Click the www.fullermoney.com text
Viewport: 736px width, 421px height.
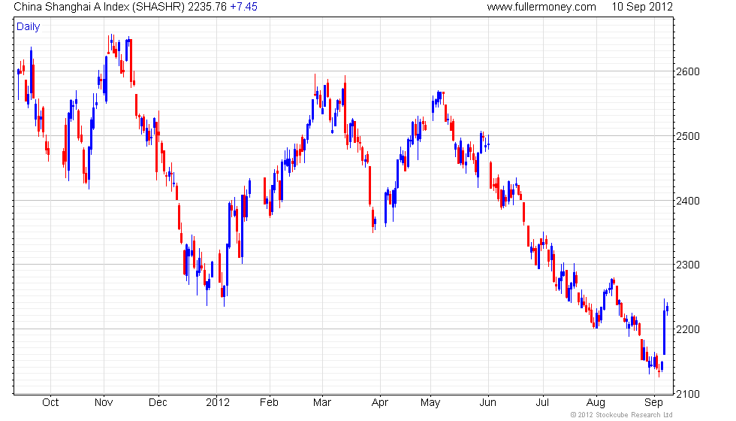541,7
